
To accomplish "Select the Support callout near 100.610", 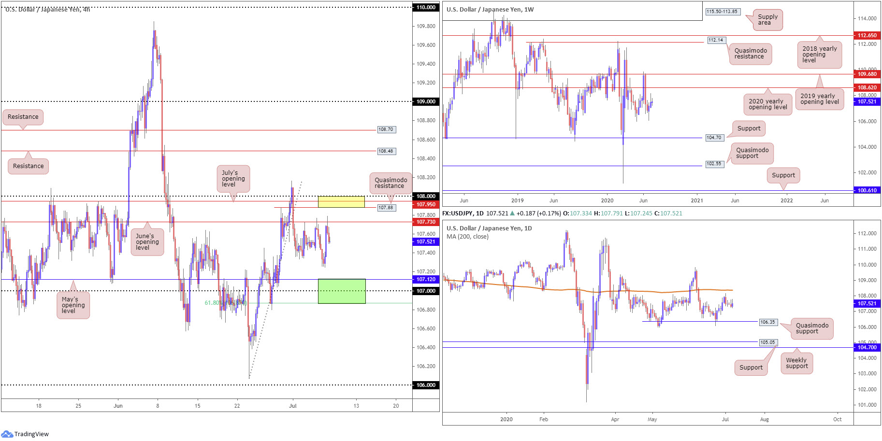I will (x=783, y=175).
